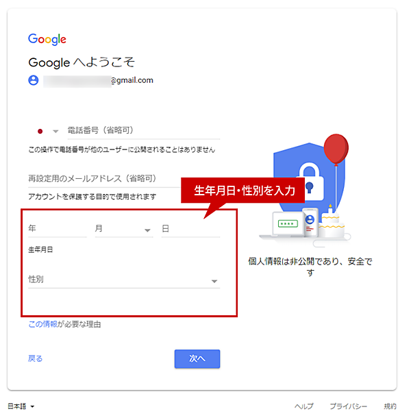Open the ヘルプ footer link

tap(304, 406)
